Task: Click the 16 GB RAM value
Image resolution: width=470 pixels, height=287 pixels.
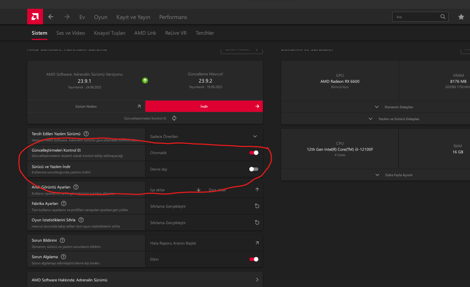Action: click(x=458, y=152)
